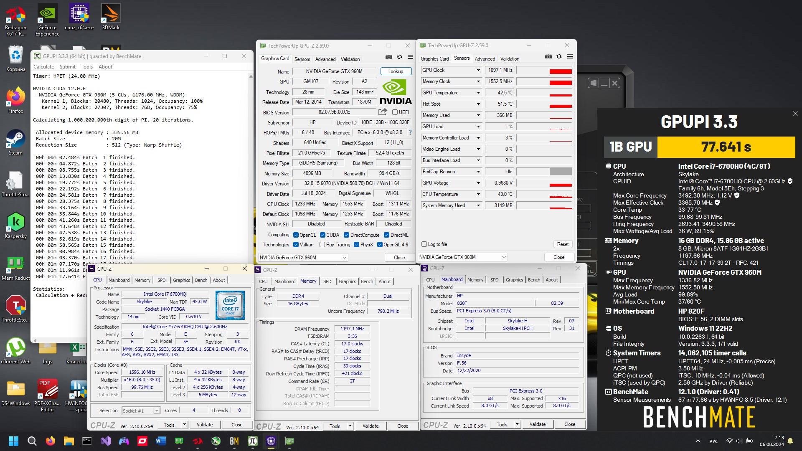Click BenchMate BM icon in taskbar

coord(234,441)
